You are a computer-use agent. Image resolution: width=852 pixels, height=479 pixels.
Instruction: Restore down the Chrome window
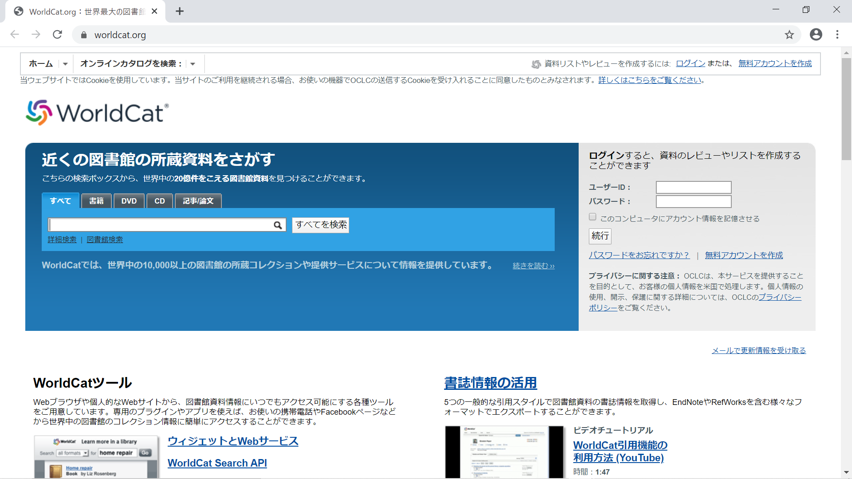click(x=806, y=9)
